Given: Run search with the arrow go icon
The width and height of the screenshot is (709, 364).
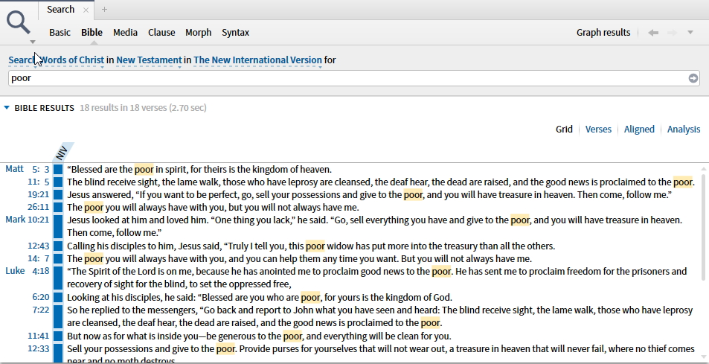Looking at the screenshot, I should click(x=693, y=78).
